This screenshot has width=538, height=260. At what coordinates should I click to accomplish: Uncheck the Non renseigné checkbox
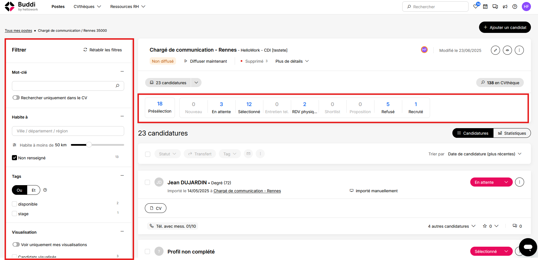point(14,158)
